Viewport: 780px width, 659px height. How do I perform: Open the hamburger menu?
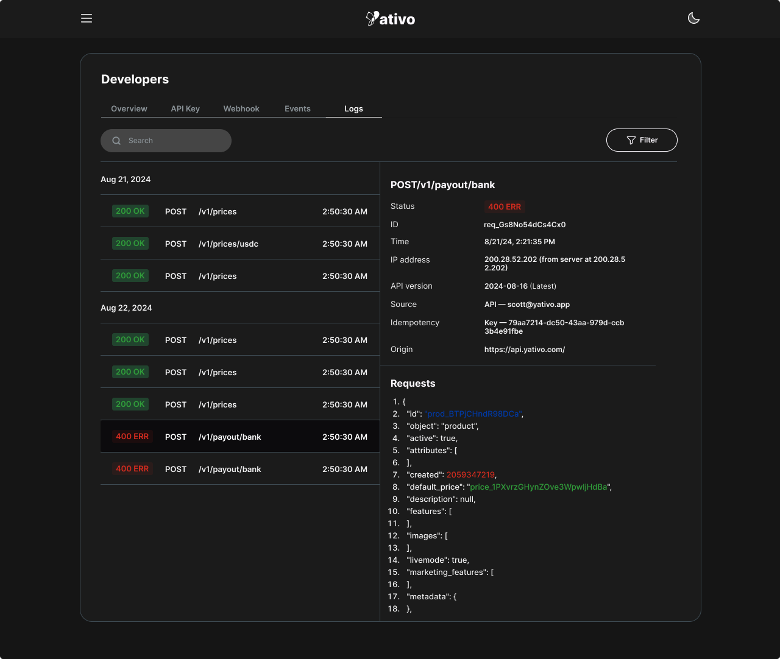coord(87,18)
